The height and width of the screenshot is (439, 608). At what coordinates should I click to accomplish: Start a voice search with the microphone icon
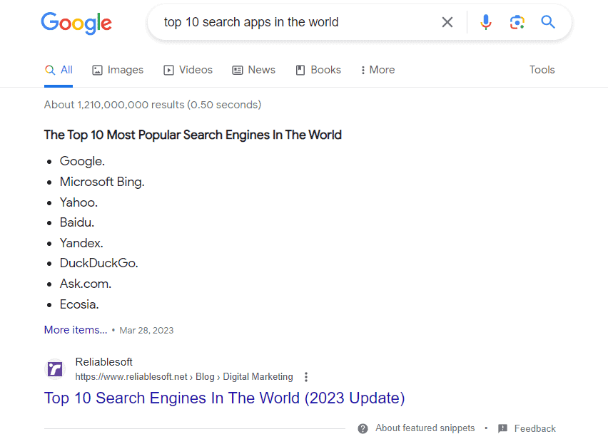(x=486, y=22)
